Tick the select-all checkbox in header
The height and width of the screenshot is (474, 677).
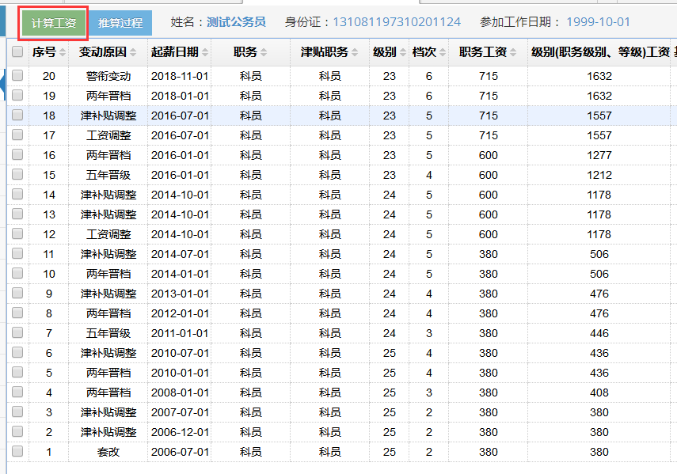click(17, 51)
